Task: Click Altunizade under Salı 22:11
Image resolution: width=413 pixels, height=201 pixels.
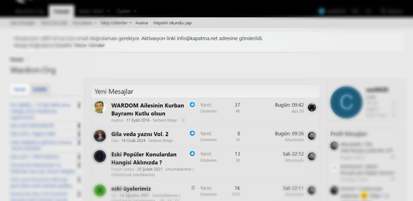Action: [294, 195]
